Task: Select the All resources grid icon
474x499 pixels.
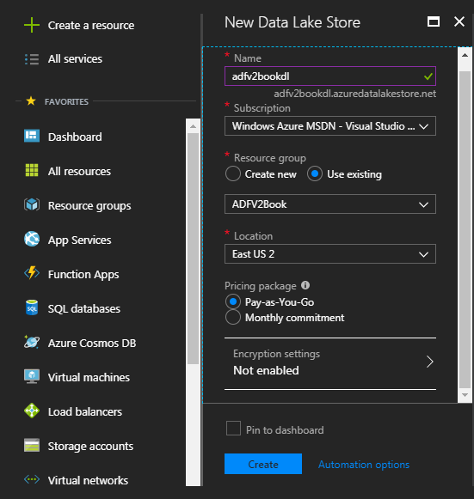Action: [32, 170]
